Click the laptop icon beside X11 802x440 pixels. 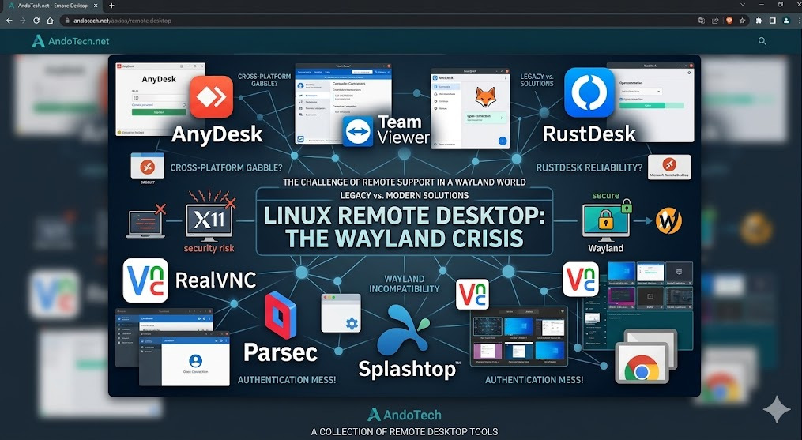click(x=145, y=223)
